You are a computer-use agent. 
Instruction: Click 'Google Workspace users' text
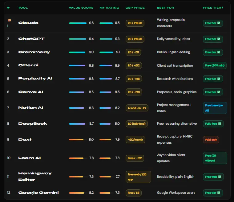click(176, 192)
